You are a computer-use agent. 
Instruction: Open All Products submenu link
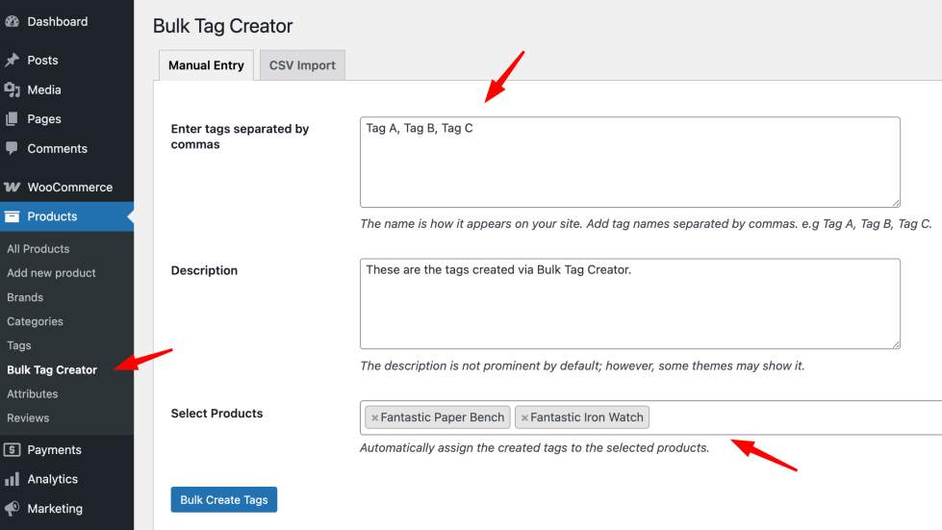pos(38,248)
